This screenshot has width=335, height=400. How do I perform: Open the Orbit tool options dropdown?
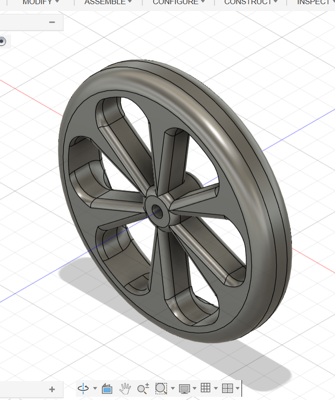(x=95, y=388)
